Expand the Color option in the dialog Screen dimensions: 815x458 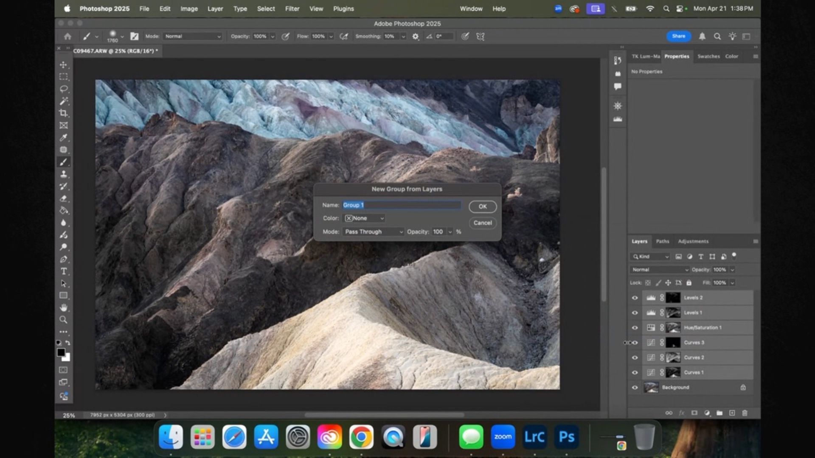click(364, 218)
